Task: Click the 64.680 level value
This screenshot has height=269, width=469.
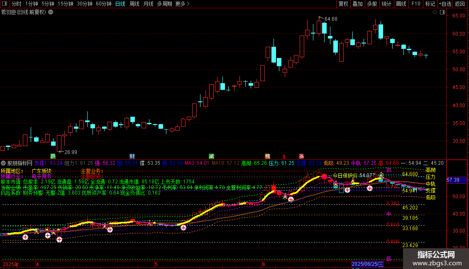Action: click(410, 174)
